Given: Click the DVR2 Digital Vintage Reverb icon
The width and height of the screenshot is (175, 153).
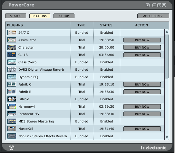Looking at the screenshot, I should (x=12, y=69).
